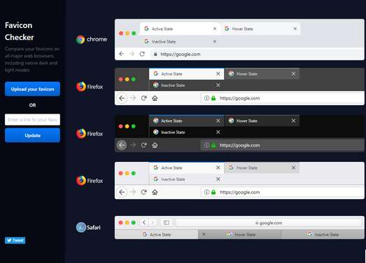Click the Chrome logo icon
366x263 pixels.
click(x=80, y=39)
